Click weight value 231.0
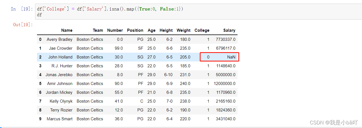 (185, 75)
